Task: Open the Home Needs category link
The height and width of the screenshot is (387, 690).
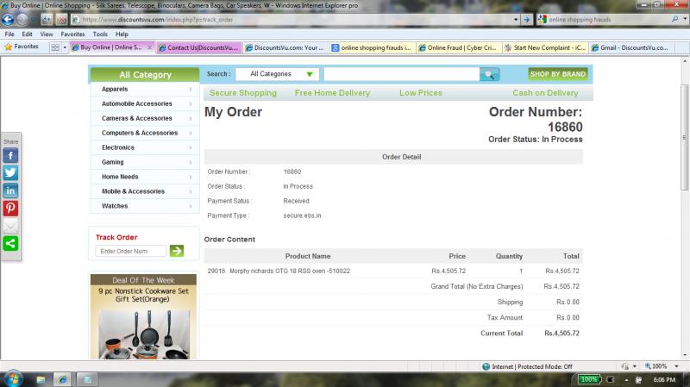Action: (120, 177)
